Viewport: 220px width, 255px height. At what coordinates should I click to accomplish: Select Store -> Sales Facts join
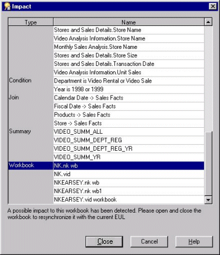point(129,123)
